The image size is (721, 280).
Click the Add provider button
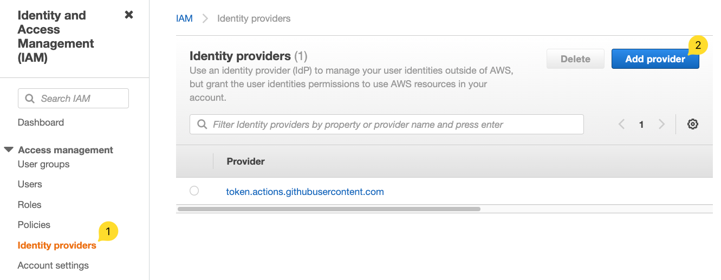coord(655,59)
